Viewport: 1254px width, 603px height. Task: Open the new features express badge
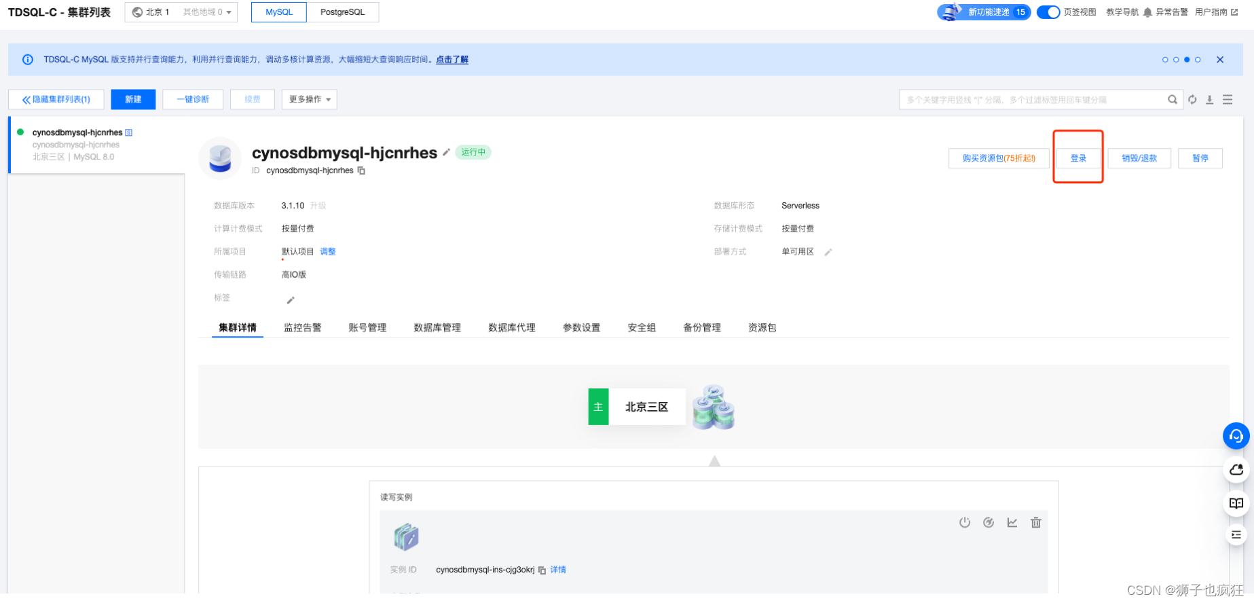click(x=984, y=12)
